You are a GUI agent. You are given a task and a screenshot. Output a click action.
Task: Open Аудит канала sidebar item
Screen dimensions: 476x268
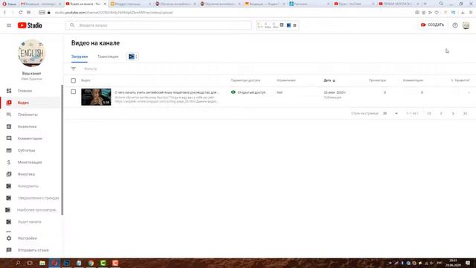point(30,222)
